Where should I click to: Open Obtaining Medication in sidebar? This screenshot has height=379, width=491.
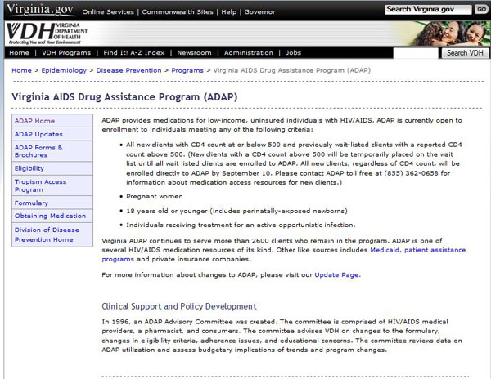tap(52, 216)
